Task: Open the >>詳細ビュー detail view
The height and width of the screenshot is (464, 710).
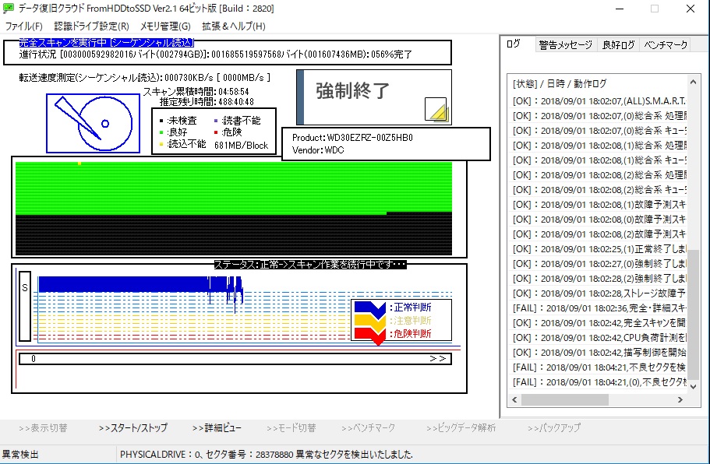Action: coord(217,428)
